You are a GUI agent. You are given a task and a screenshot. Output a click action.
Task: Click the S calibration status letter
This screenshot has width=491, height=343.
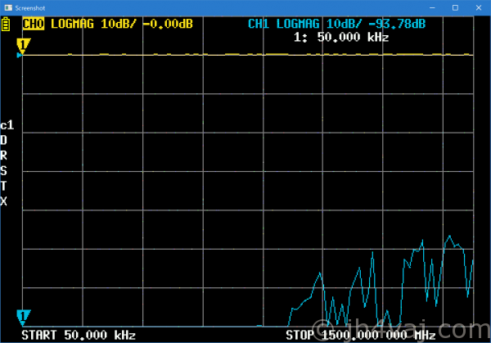pyautogui.click(x=4, y=170)
